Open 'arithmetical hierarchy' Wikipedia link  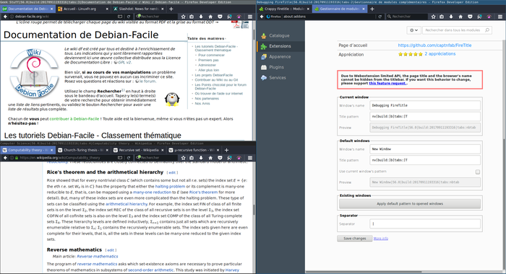[126, 204]
